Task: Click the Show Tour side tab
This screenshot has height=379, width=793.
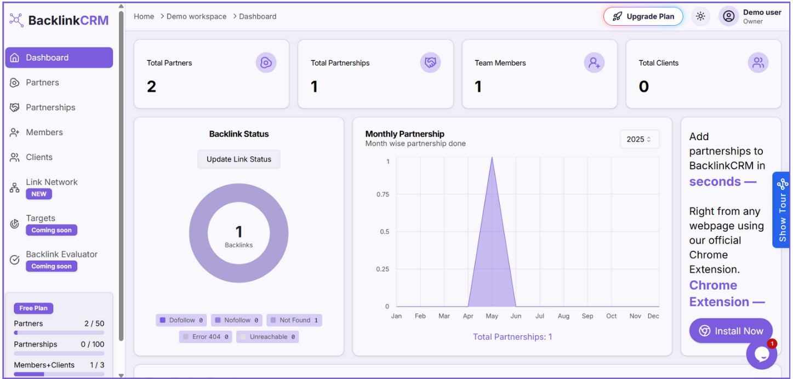Action: point(781,210)
